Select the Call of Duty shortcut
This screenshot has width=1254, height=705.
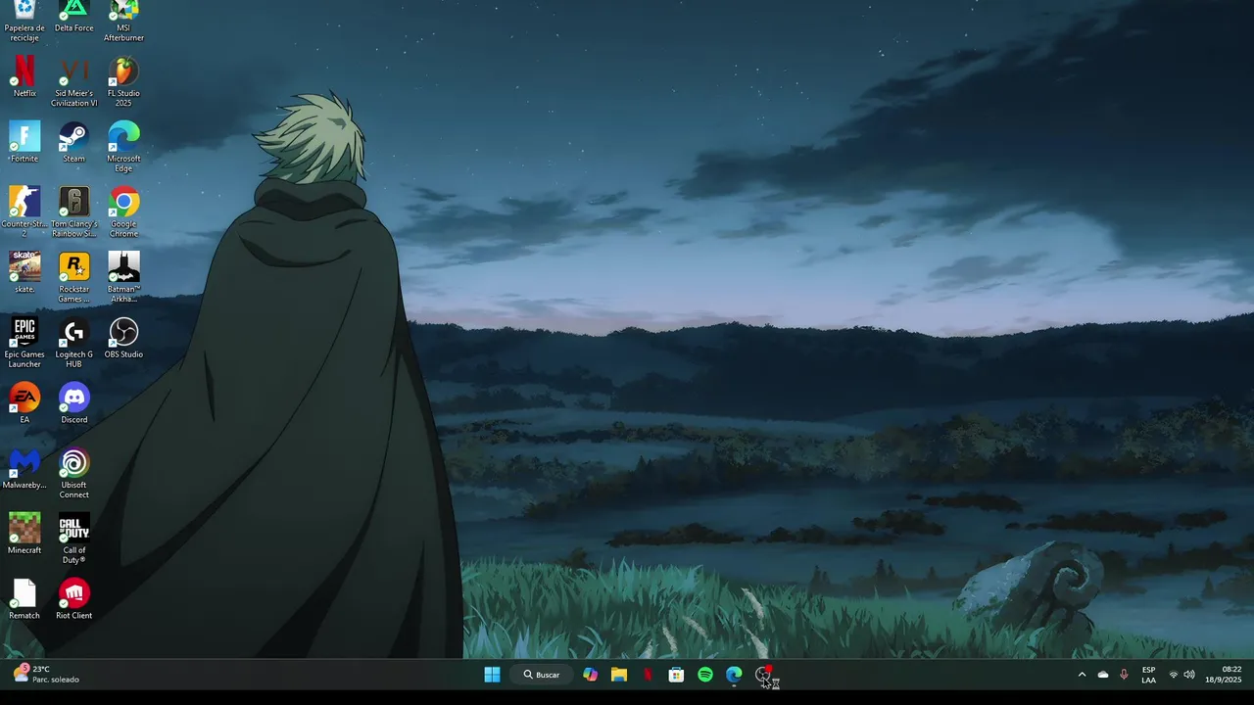74,539
